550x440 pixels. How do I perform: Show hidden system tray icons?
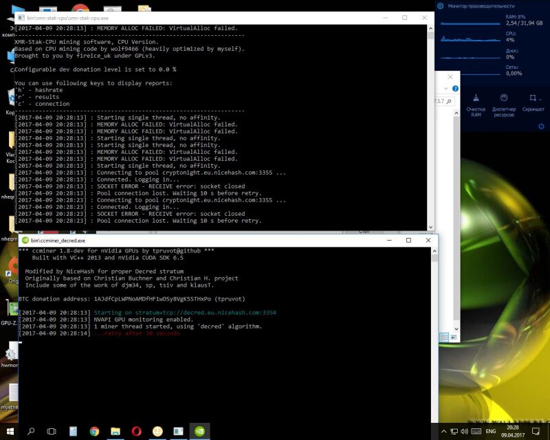coord(445,431)
